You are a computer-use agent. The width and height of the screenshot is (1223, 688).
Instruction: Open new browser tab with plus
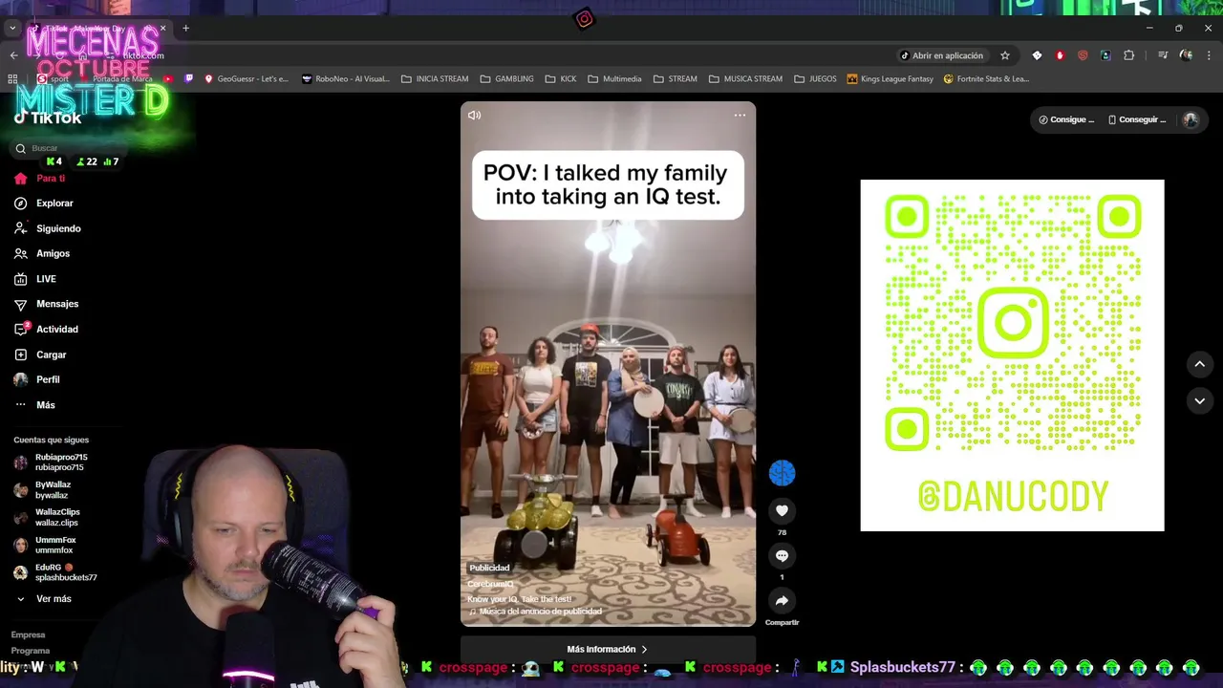[185, 29]
